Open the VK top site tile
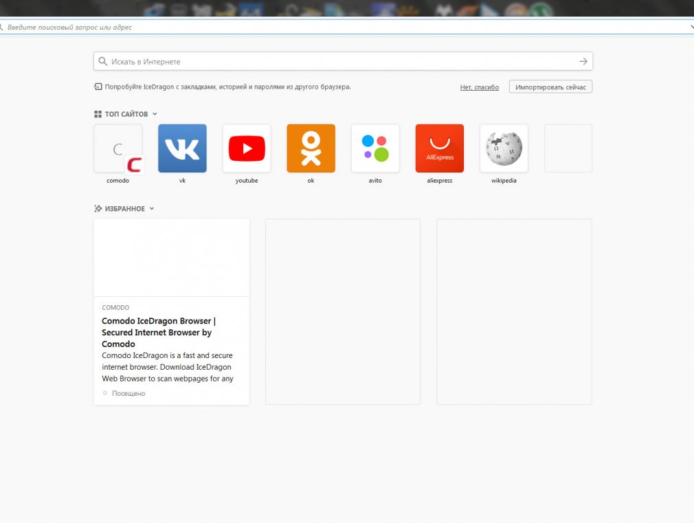Screen dimensions: 694x523 coord(182,148)
